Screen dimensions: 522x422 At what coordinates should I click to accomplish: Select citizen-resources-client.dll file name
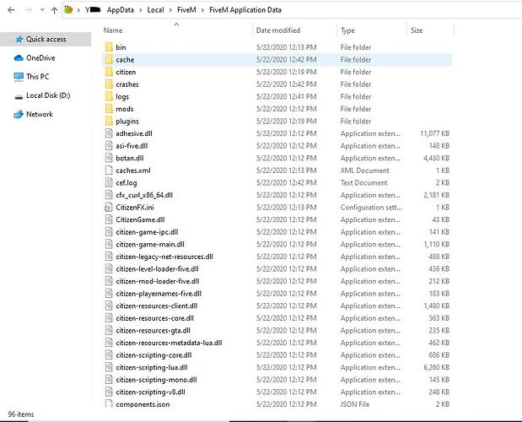click(157, 306)
